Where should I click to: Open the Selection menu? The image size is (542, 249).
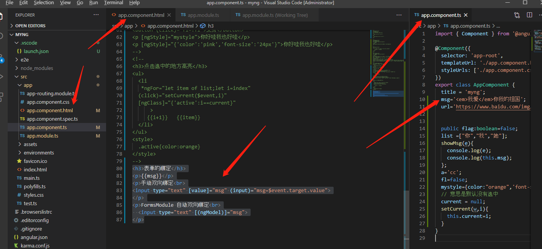(44, 3)
